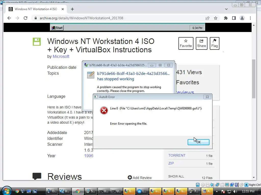The height and width of the screenshot is (195, 261).
Task: Minimize the 'has stopped working' dialog
Action: [152, 65]
